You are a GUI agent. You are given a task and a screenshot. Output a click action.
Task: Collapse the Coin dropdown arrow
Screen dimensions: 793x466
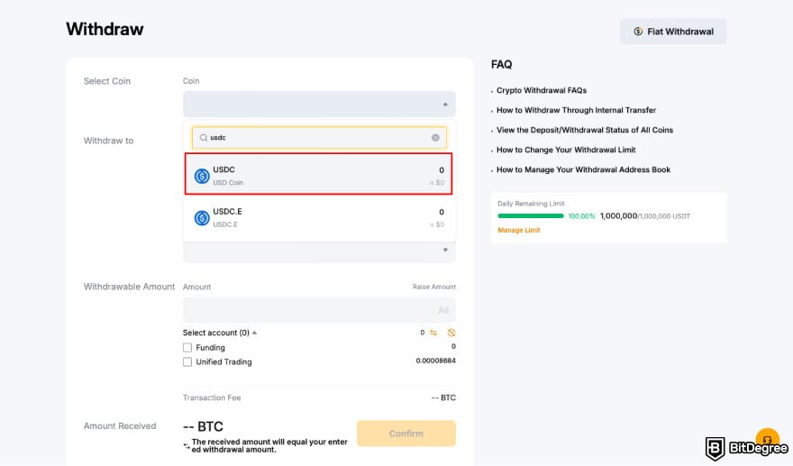[445, 105]
